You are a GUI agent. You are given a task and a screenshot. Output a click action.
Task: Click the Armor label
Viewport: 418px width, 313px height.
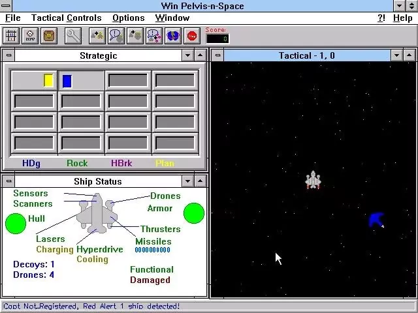click(x=160, y=208)
